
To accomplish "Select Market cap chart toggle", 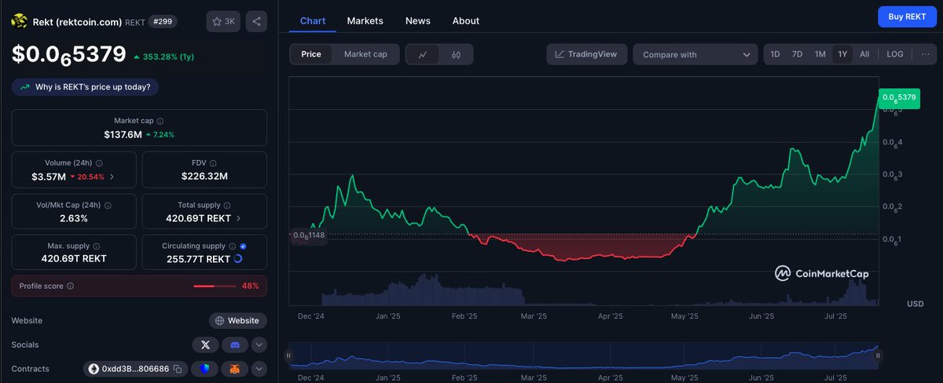I will (365, 54).
